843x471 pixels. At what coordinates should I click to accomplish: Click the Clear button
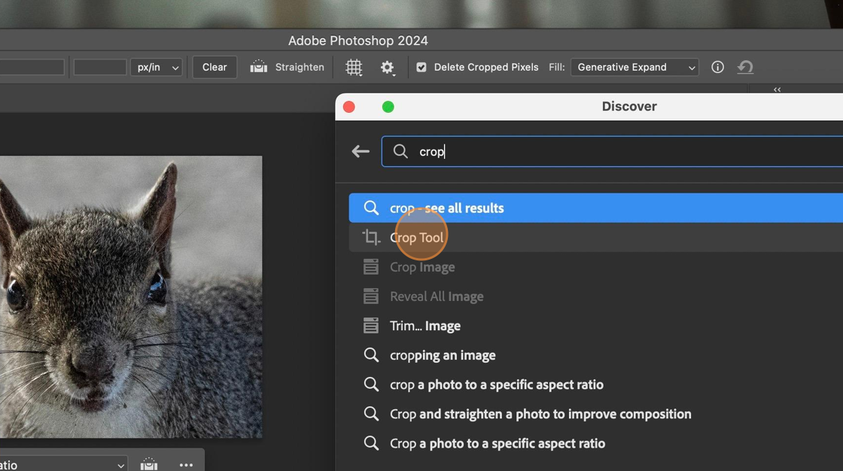(x=215, y=67)
